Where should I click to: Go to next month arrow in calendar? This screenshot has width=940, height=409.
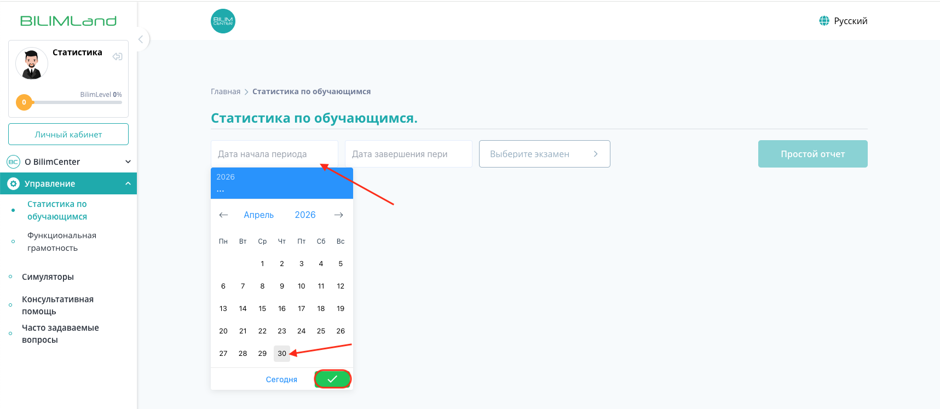(x=339, y=215)
